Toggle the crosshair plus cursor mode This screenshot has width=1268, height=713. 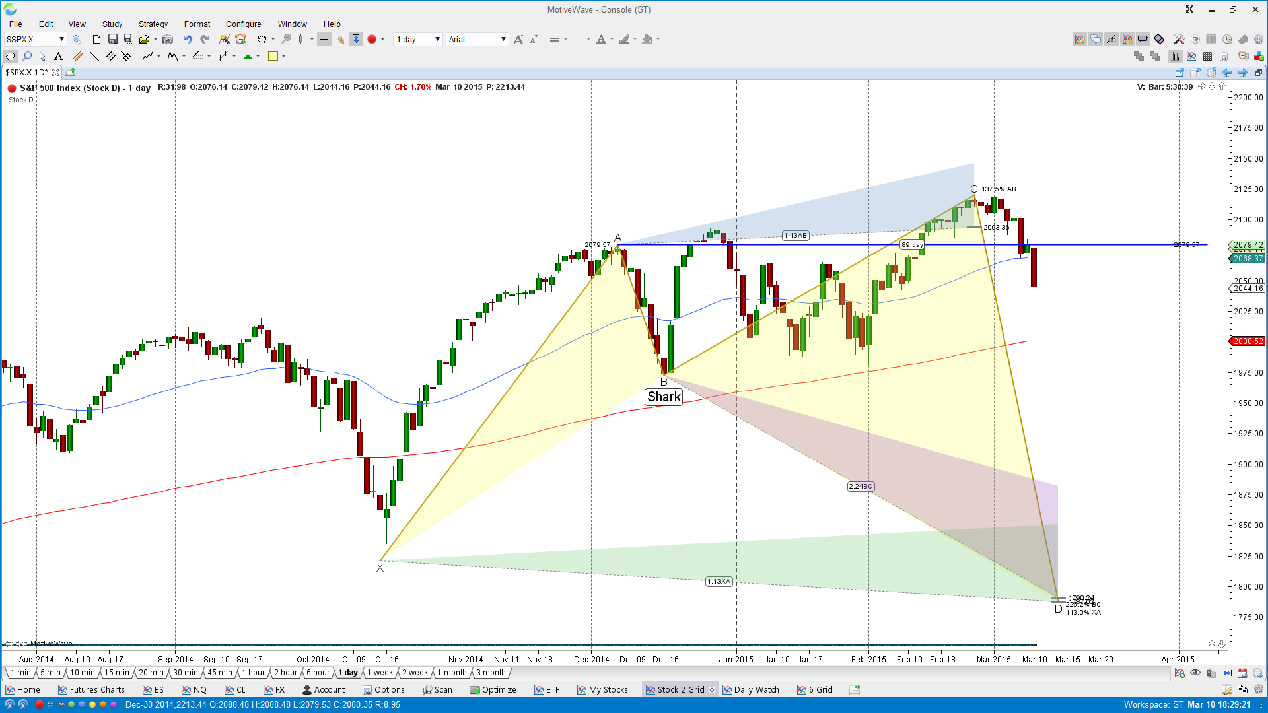pyautogui.click(x=324, y=40)
